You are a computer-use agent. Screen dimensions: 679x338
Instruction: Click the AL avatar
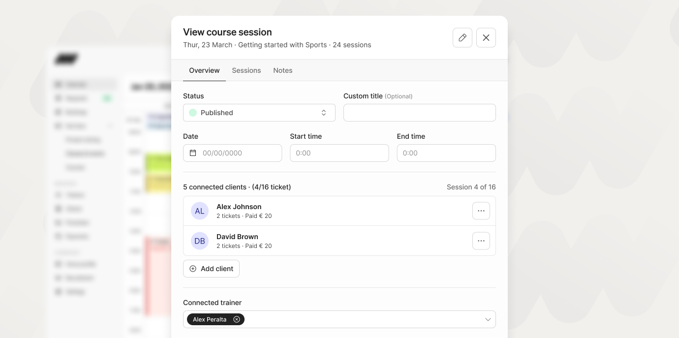pyautogui.click(x=200, y=211)
